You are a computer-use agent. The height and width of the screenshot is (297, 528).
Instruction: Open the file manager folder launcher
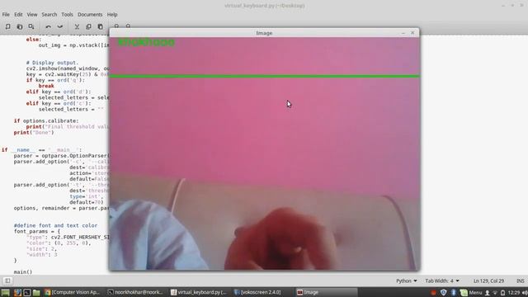click(x=36, y=292)
